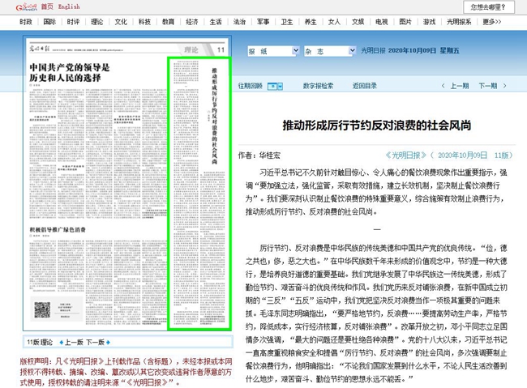Open the 经济 channel in top navigation
The image size is (527, 388).
(192, 23)
